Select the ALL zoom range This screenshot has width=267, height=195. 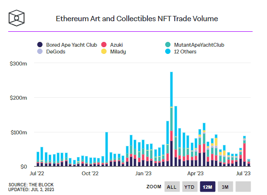coord(172,187)
